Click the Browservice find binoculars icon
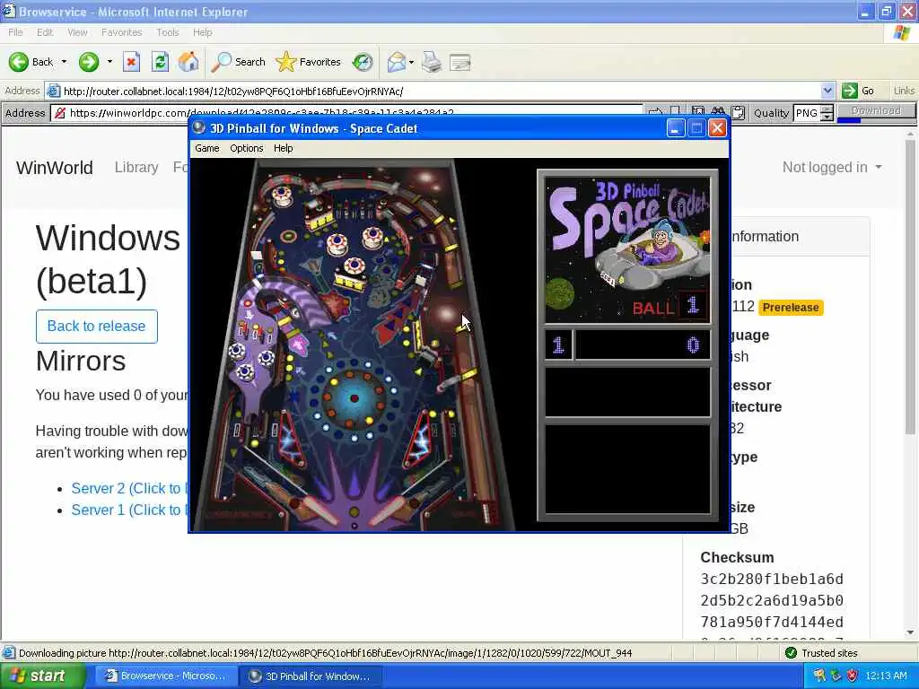 click(x=718, y=112)
